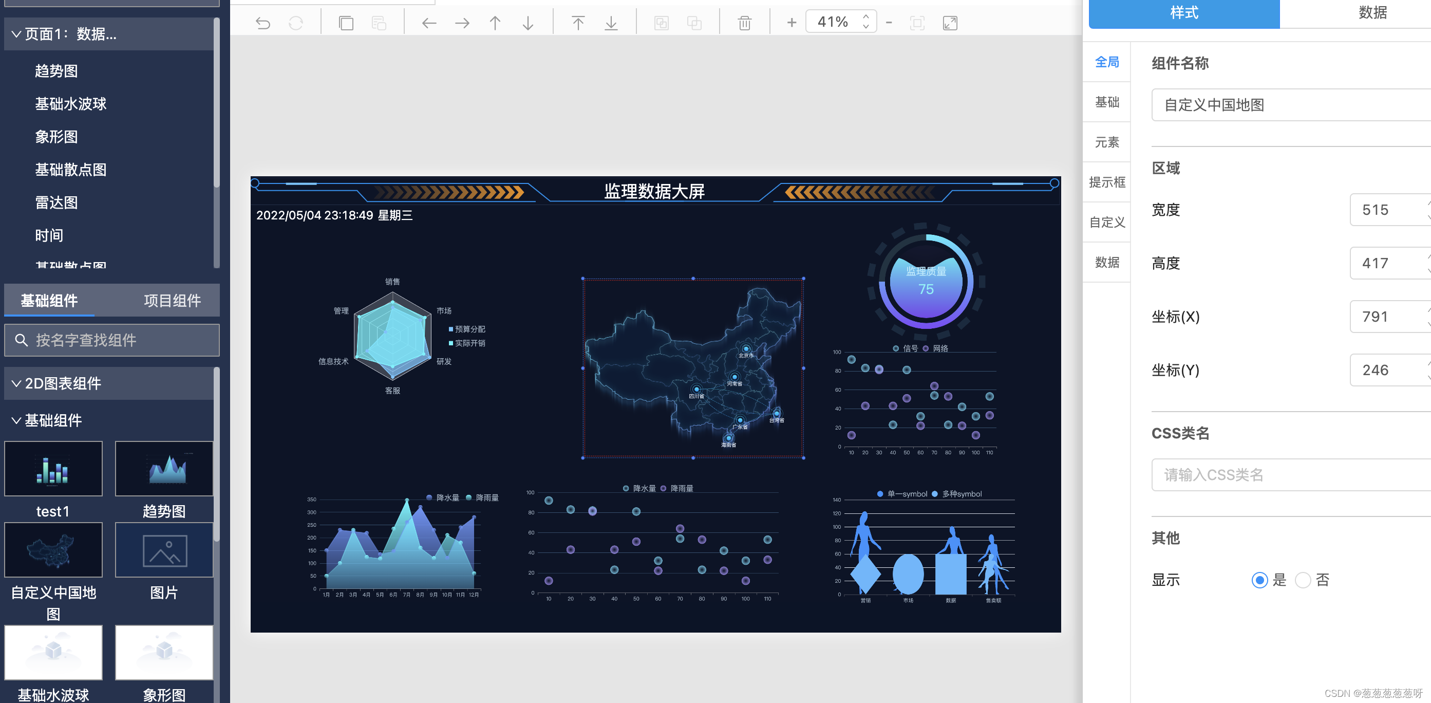Open the 提示框 side settings section
1431x703 pixels.
1106,182
